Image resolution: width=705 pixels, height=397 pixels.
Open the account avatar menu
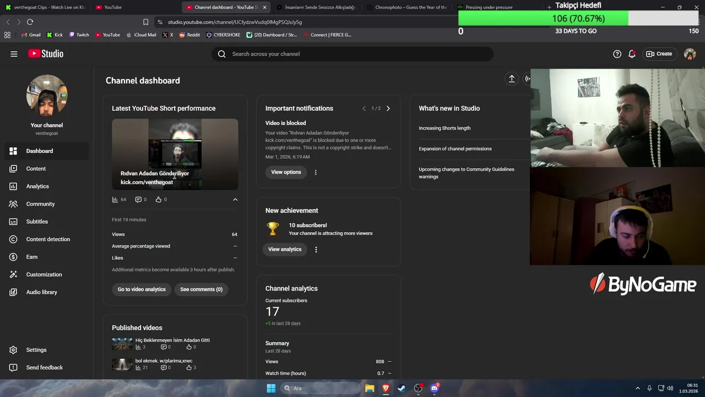click(690, 54)
